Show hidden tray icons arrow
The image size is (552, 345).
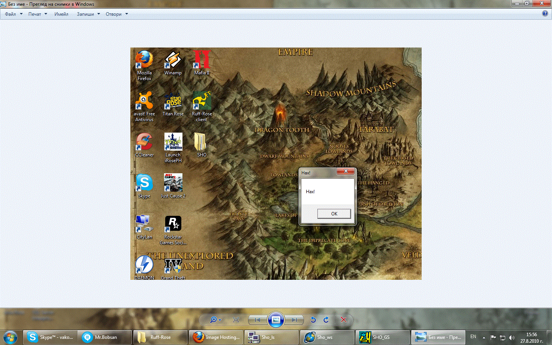tap(484, 338)
